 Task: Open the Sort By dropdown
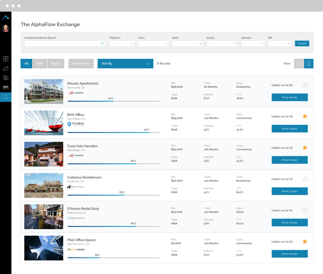click(x=125, y=63)
